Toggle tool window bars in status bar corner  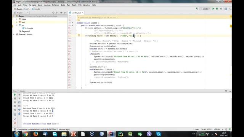click(15, 129)
